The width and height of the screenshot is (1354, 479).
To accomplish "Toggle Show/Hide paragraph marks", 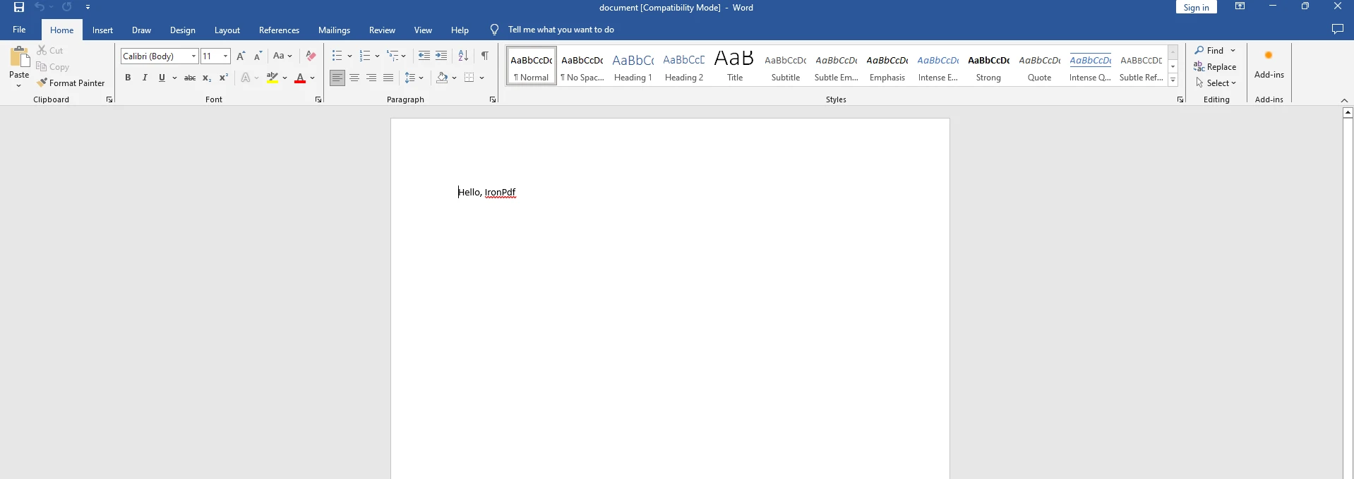I will pos(485,56).
